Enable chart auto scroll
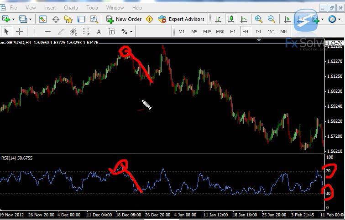Viewport: 345px width, 220px height. pos(287,19)
